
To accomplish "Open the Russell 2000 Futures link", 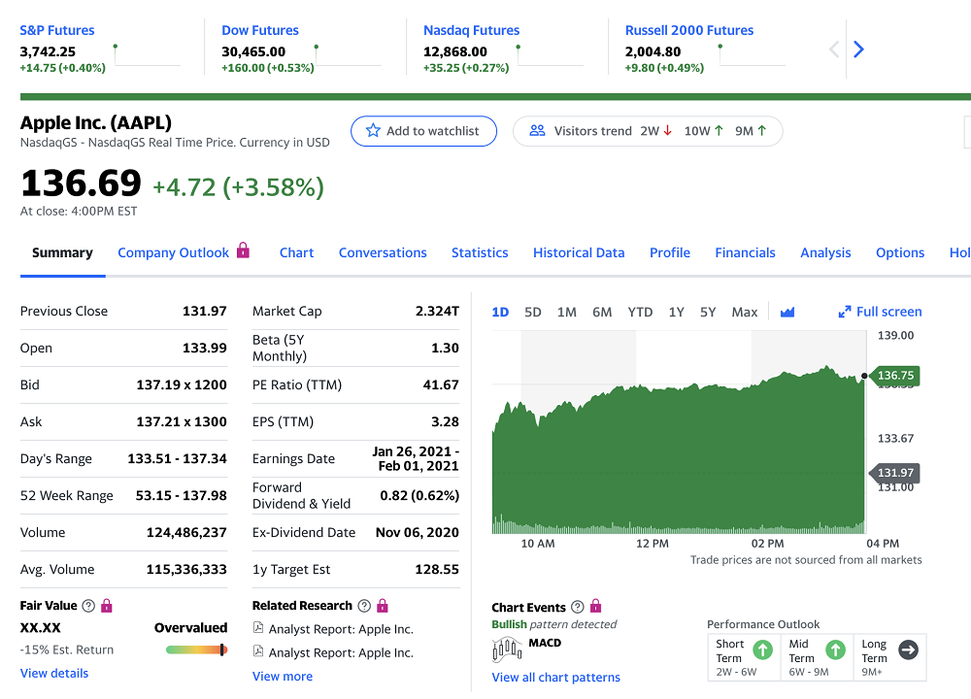I will coord(689,30).
